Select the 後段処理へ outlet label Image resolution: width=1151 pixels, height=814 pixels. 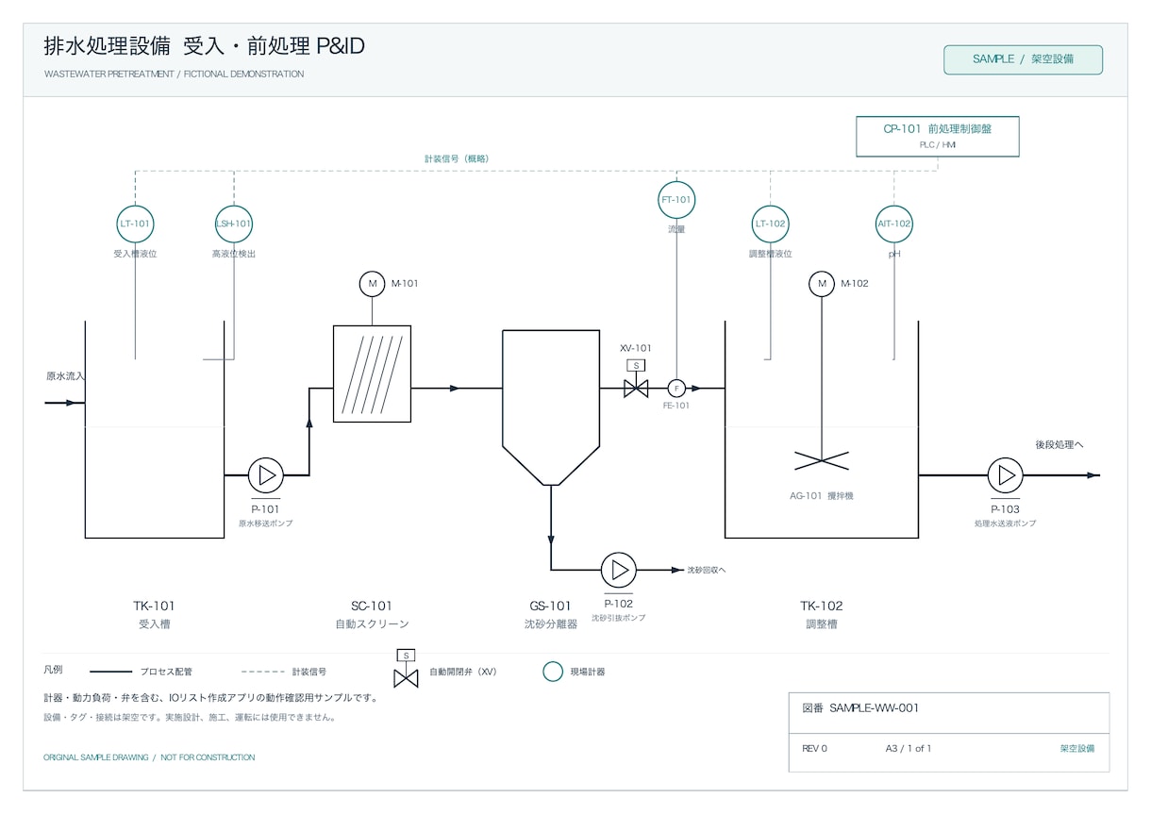[1059, 444]
